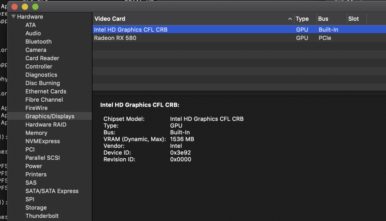Select the Radeon RX 580 row

[x=239, y=38]
